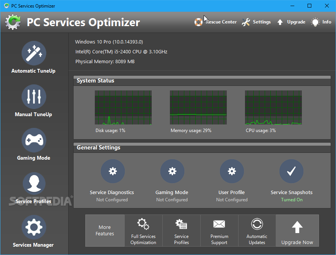Open Gaming Mode gamepad icon in sidebar
Image resolution: width=336 pixels, height=255 pixels.
pos(34,140)
